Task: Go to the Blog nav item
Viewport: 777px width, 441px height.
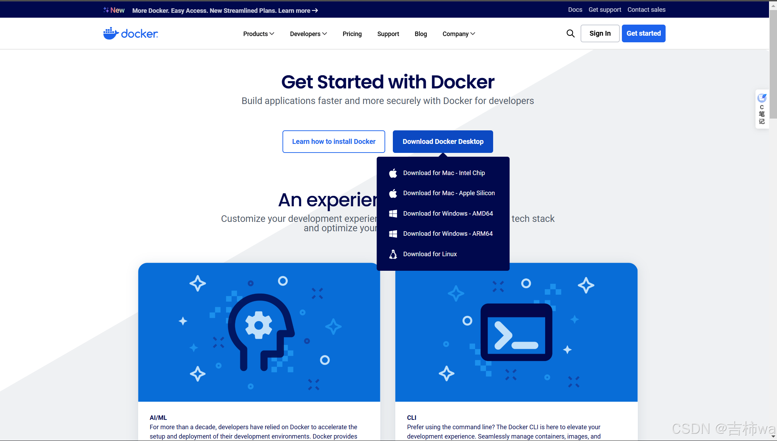Action: [x=421, y=34]
